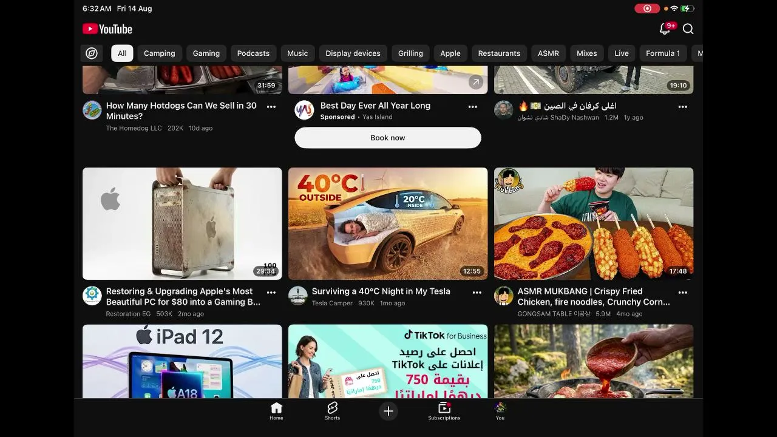Tap the battery status icon
777x437 pixels.
[x=687, y=8]
